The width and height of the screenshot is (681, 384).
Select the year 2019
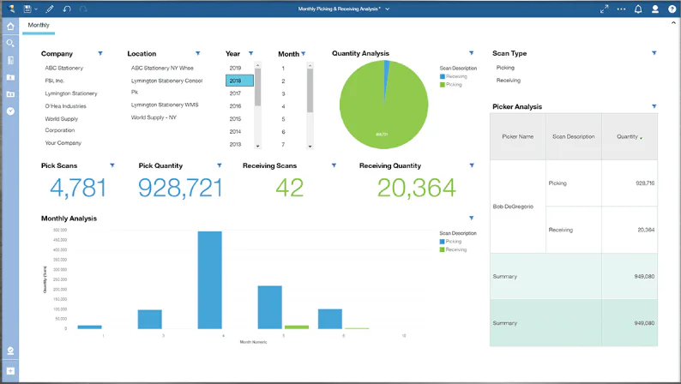[235, 68]
